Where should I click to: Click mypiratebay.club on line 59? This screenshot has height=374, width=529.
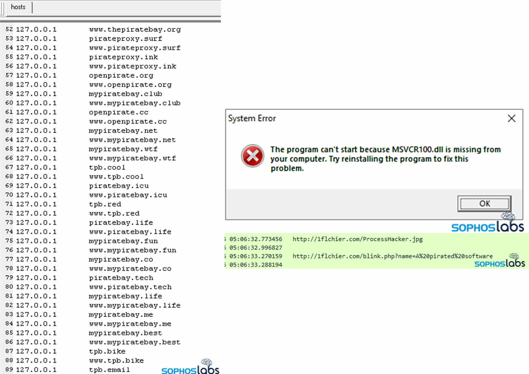pyautogui.click(x=125, y=94)
